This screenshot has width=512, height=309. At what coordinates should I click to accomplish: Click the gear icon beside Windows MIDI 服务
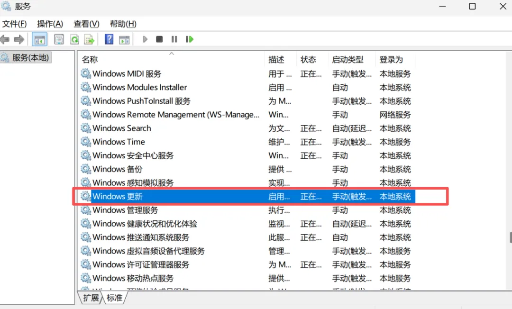pos(85,73)
